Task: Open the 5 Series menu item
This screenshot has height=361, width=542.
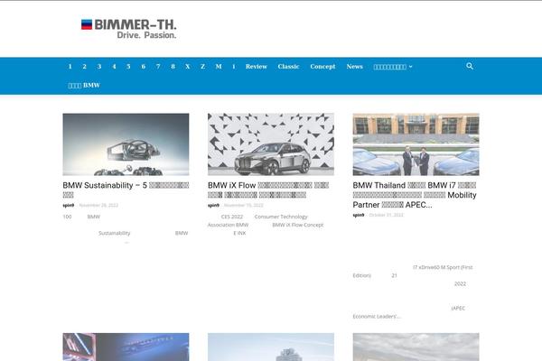Action: pyautogui.click(x=128, y=66)
